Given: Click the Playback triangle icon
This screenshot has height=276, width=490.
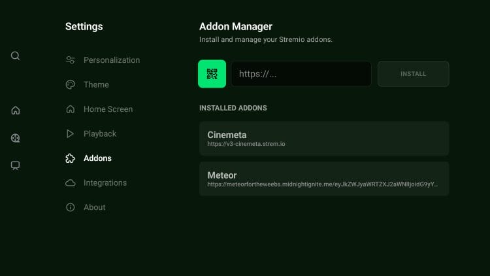Looking at the screenshot, I should [x=70, y=133].
